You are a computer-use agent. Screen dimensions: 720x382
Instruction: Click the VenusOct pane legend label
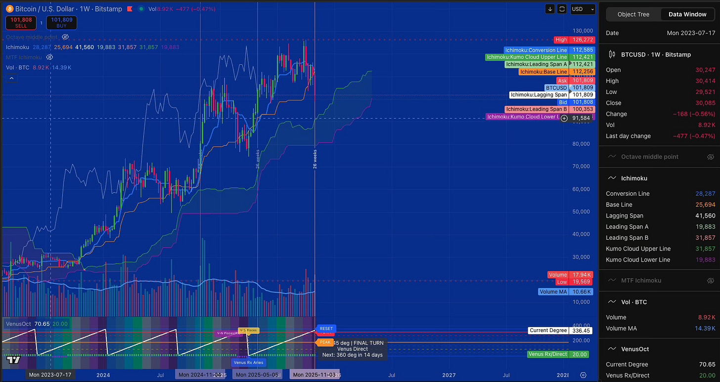(x=18, y=324)
